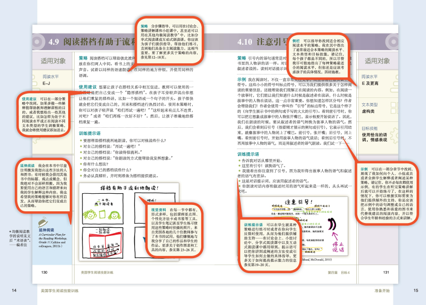Click the handwritten 停止说话 text
This screenshot has height=305, width=426.
[x=338, y=246]
